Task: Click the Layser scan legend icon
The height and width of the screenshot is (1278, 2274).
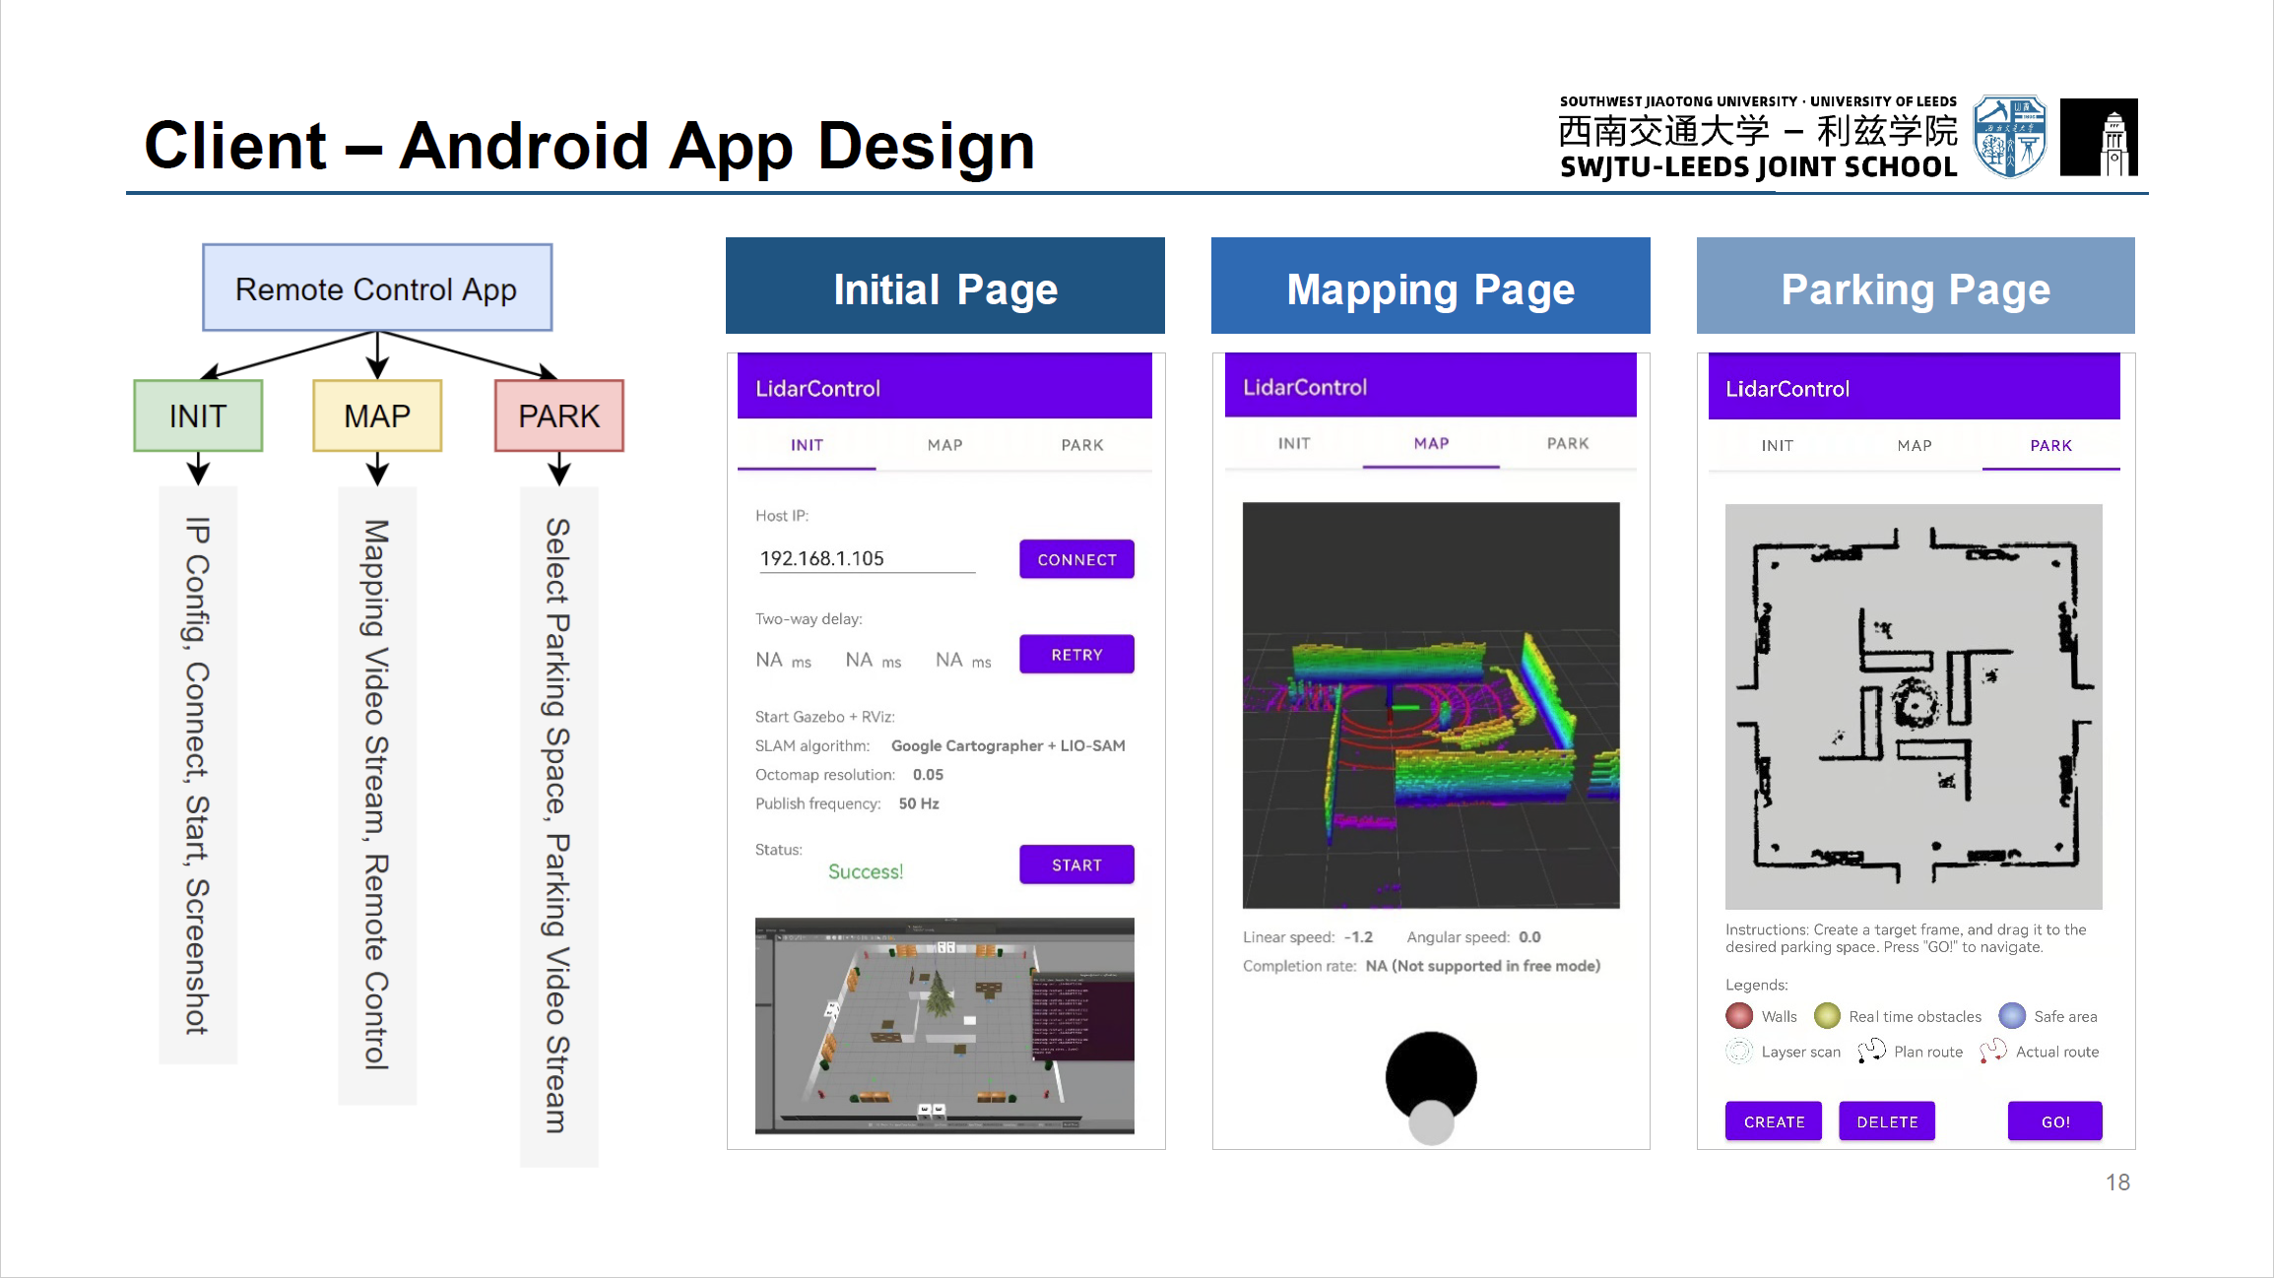Action: 1739,1052
